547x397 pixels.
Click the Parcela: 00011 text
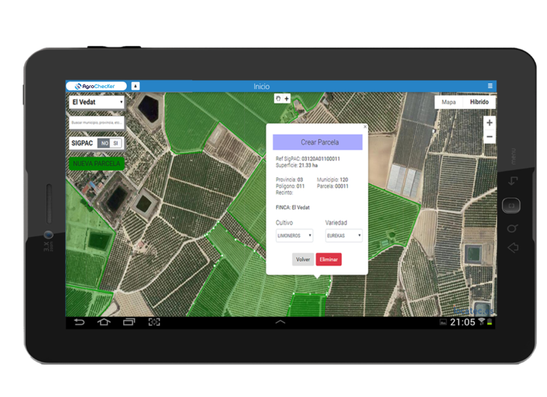click(333, 186)
